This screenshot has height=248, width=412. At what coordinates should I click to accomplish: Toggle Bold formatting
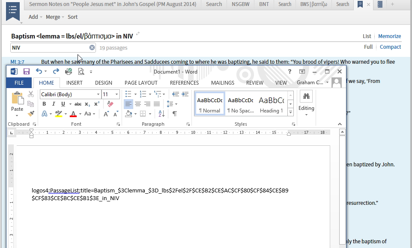pos(44,104)
